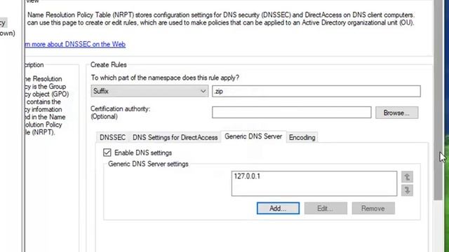
Task: Switch to the DNSSEC tab
Action: [x=112, y=137]
